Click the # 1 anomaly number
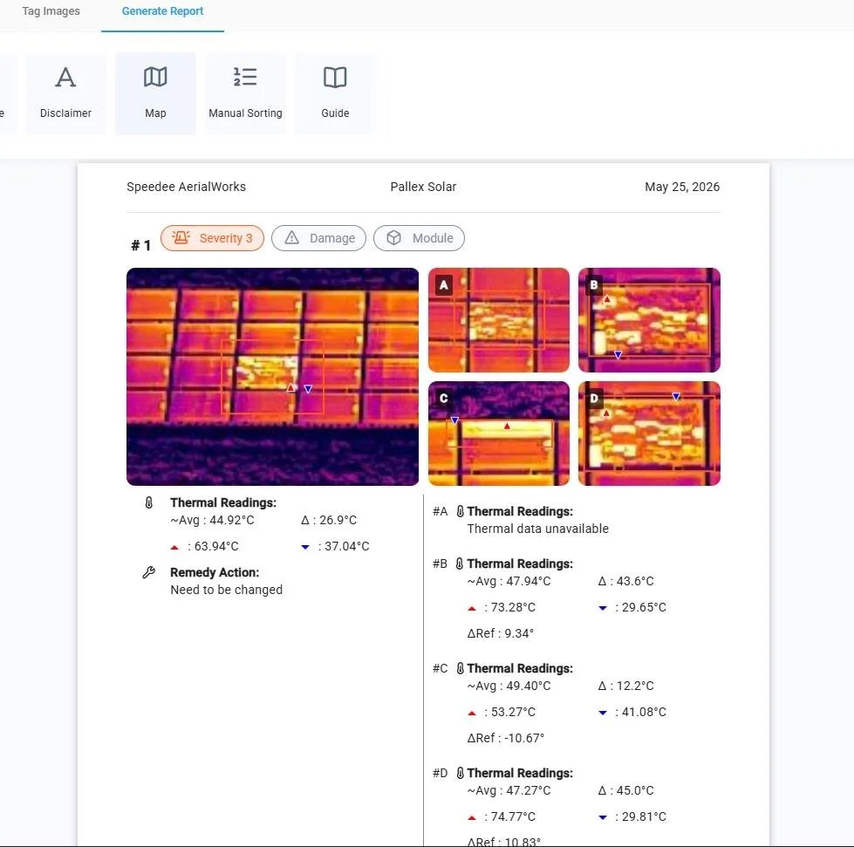 pos(140,245)
